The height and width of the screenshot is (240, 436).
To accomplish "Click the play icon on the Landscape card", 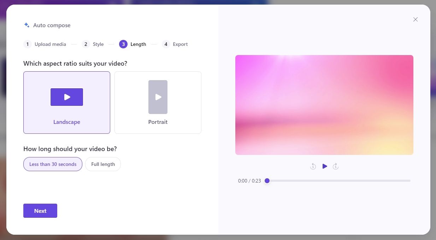I will 67,97.
